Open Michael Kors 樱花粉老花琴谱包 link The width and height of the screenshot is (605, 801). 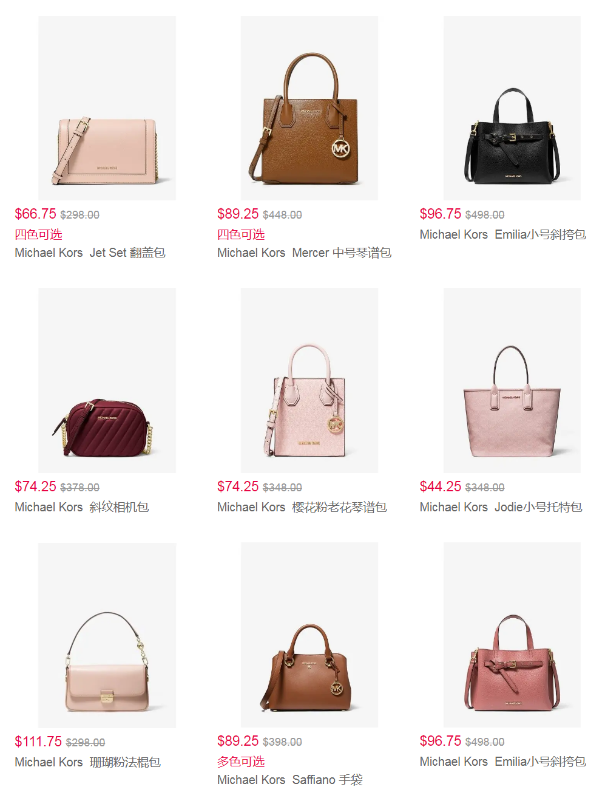(302, 507)
